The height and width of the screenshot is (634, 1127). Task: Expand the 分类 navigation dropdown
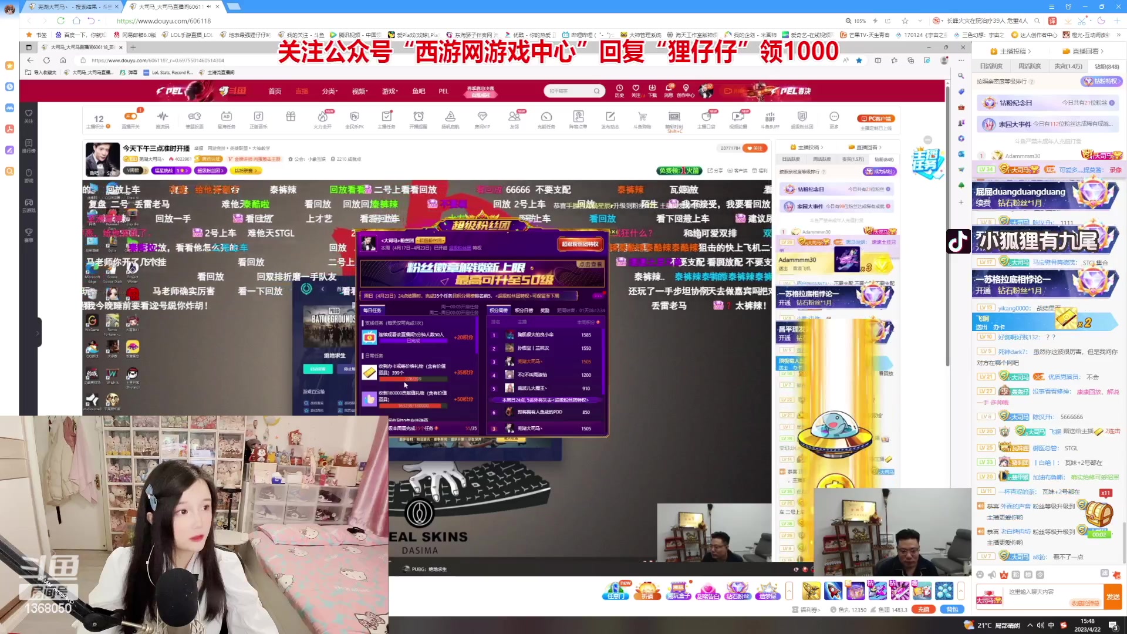(329, 91)
